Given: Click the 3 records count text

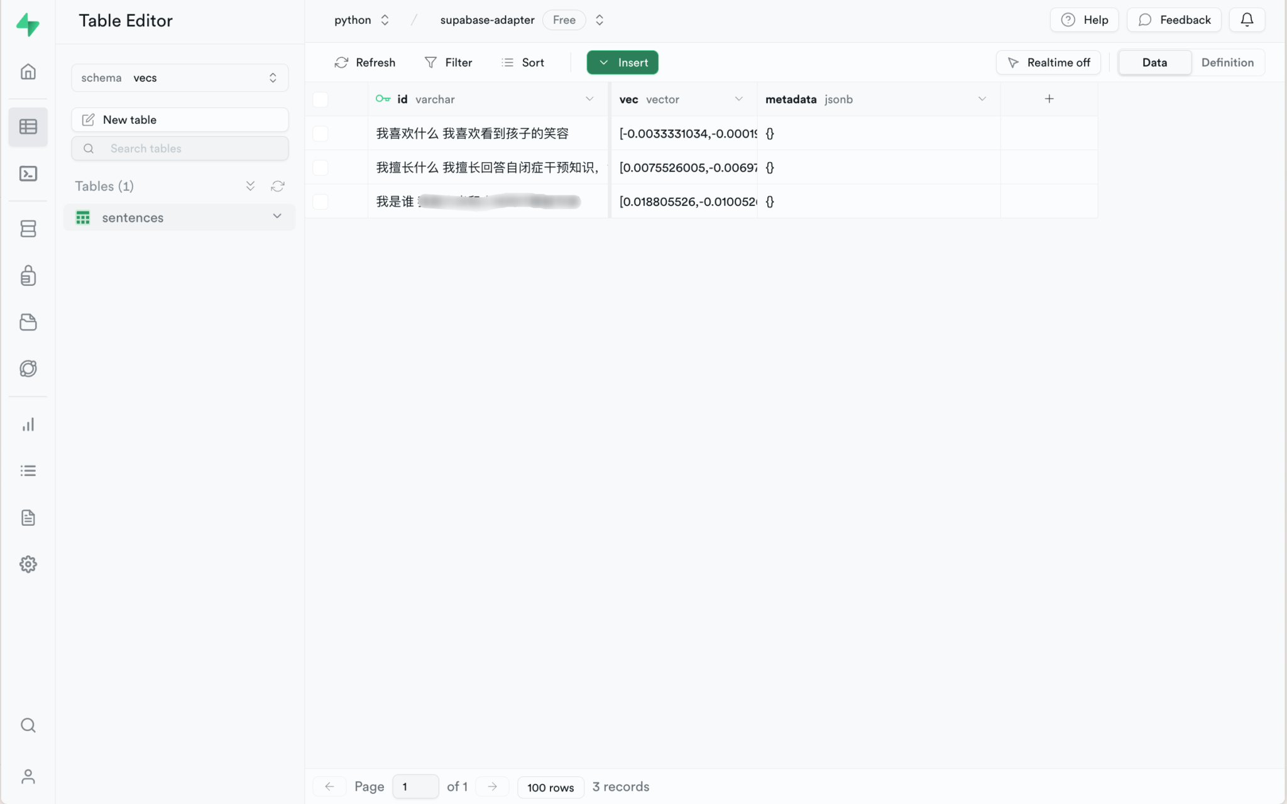Looking at the screenshot, I should click(621, 786).
